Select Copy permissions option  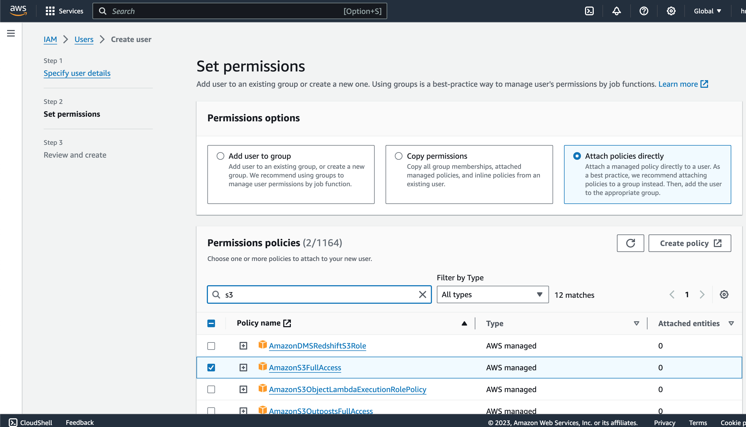click(399, 156)
